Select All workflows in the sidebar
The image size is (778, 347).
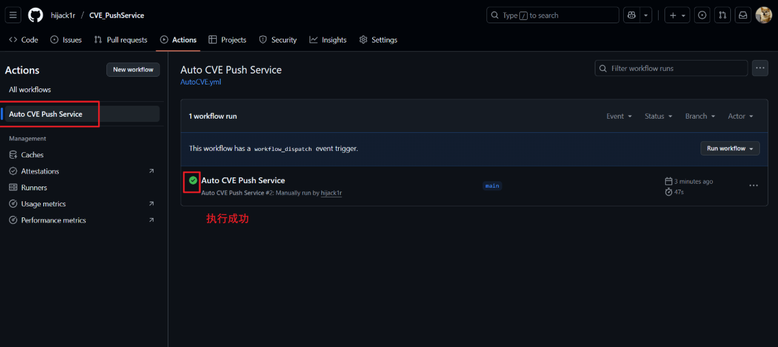click(30, 90)
